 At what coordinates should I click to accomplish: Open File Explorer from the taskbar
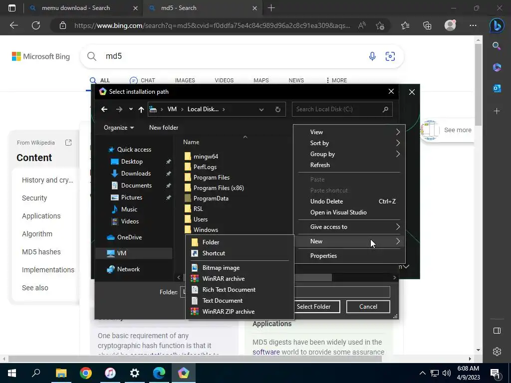click(x=61, y=373)
